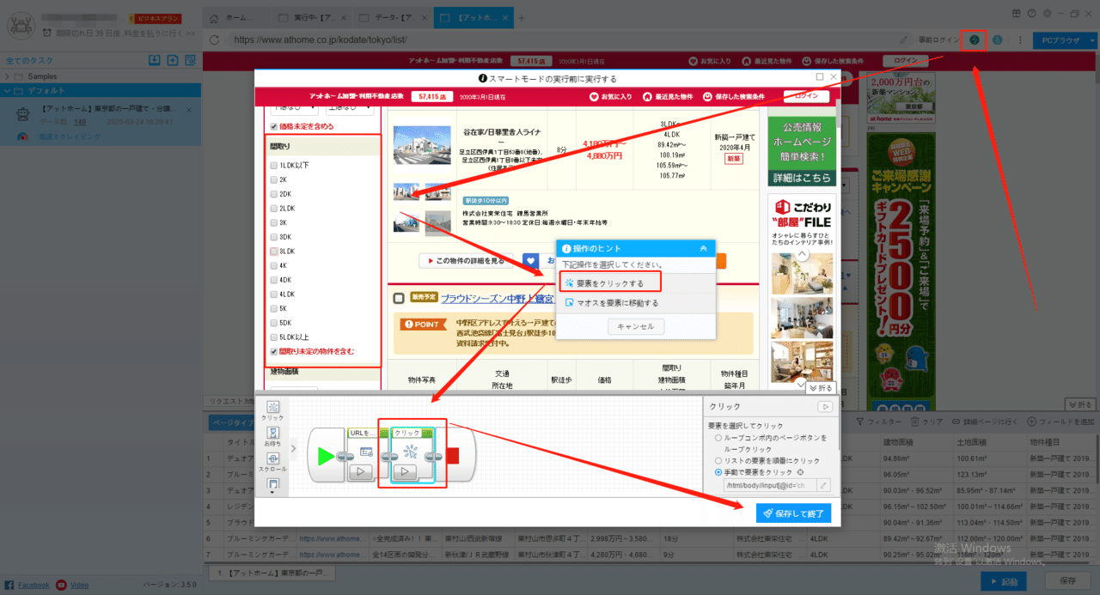Toggle 価格未定を含める checkbox
This screenshot has height=595, width=1100.
click(x=274, y=126)
